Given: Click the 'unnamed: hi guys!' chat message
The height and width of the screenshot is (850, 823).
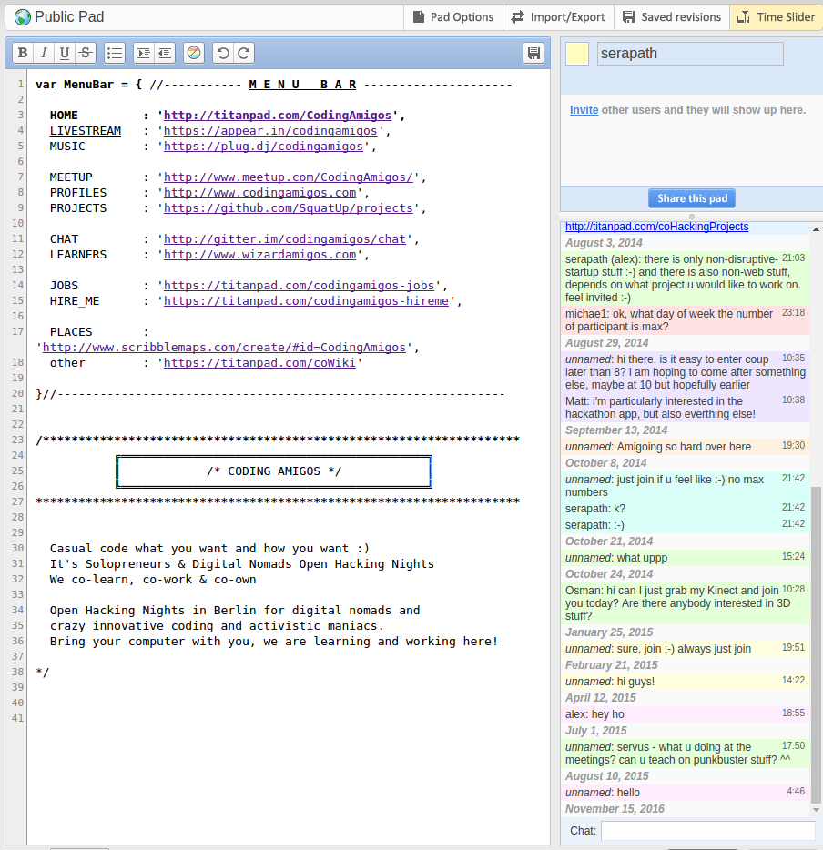Looking at the screenshot, I should pos(686,682).
